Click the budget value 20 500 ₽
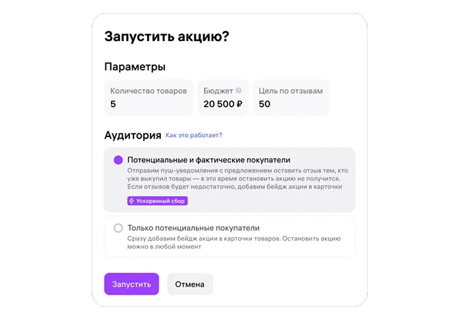Viewport: 460px width, 320px height. coord(223,104)
